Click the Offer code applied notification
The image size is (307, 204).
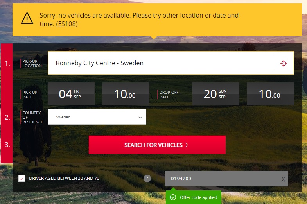[x=198, y=197]
